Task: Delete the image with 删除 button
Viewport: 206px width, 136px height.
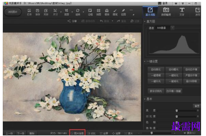Action: click(x=32, y=134)
